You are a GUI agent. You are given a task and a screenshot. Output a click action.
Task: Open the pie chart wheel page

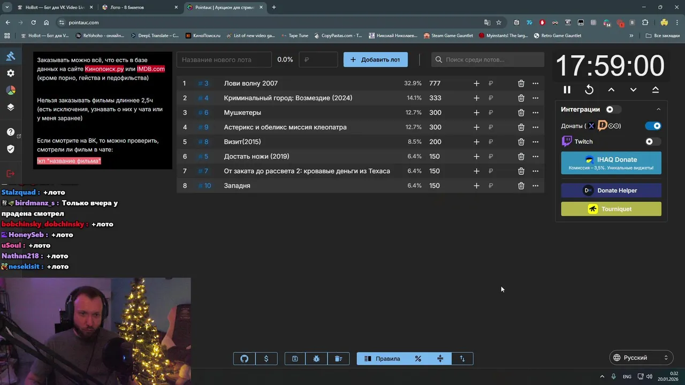point(11,90)
